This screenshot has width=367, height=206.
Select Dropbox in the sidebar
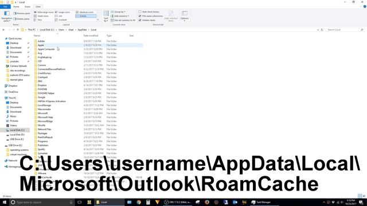(x=13, y=86)
